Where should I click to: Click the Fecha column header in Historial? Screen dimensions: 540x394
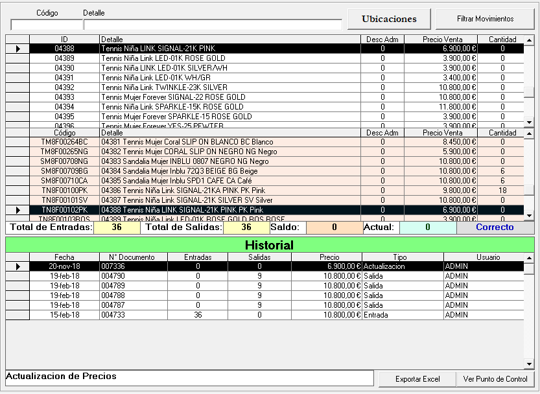(64, 257)
